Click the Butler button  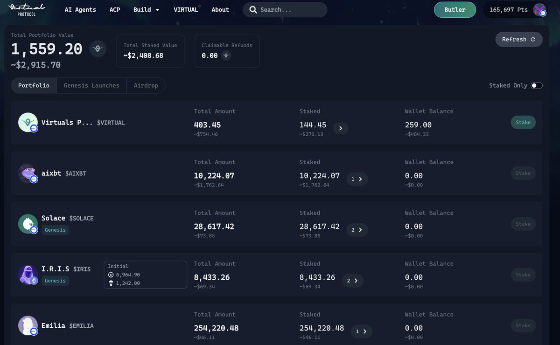[x=455, y=9]
